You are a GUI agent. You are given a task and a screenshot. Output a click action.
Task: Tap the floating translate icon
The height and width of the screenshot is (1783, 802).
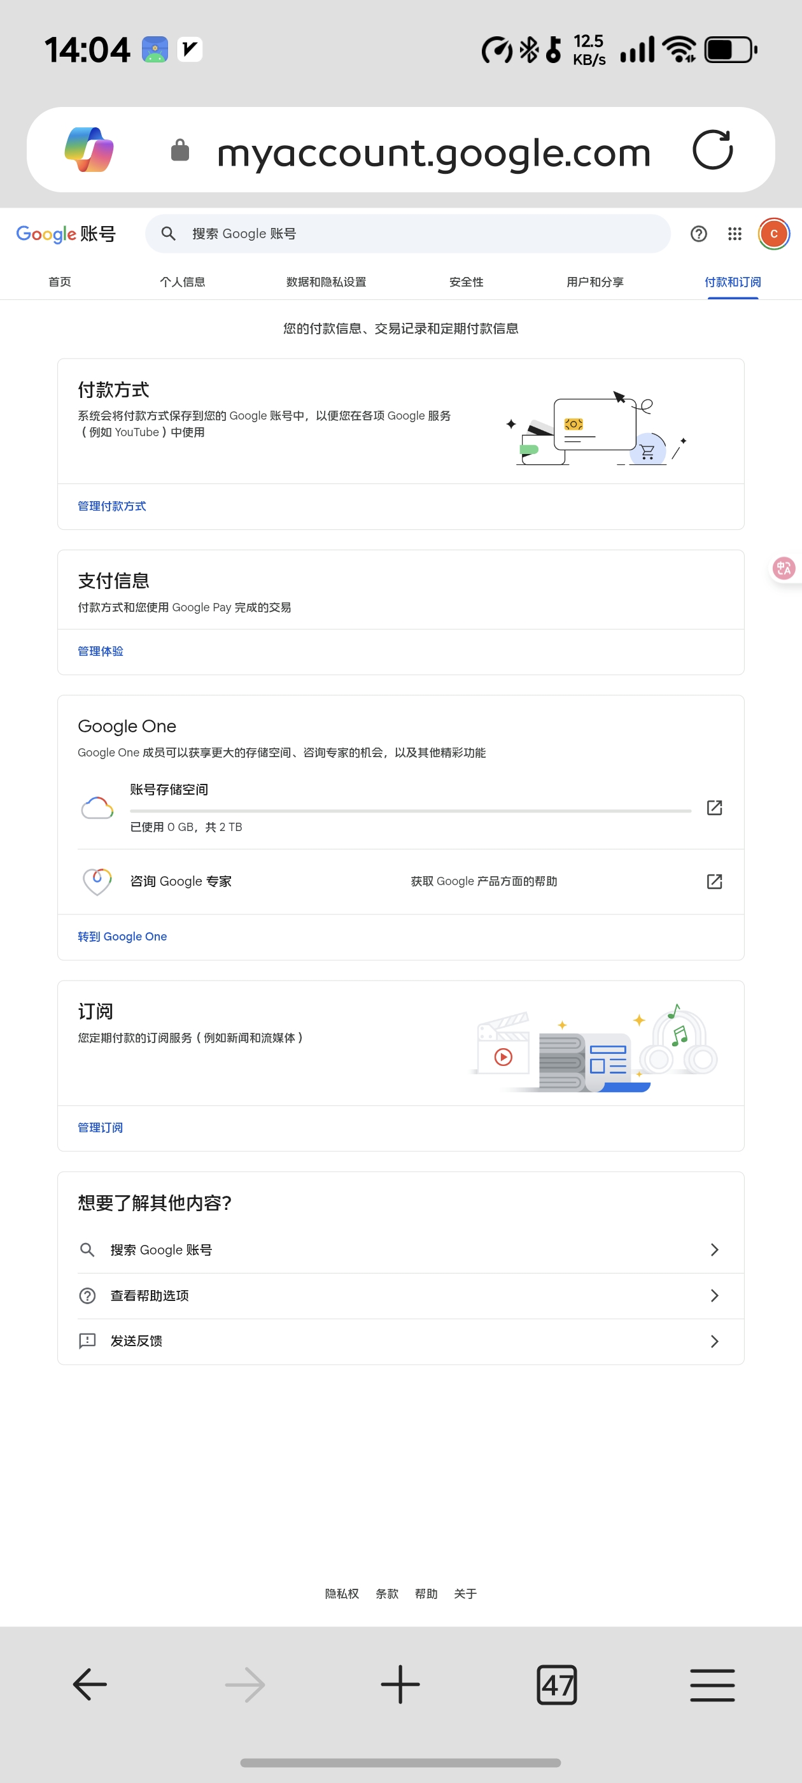[784, 568]
